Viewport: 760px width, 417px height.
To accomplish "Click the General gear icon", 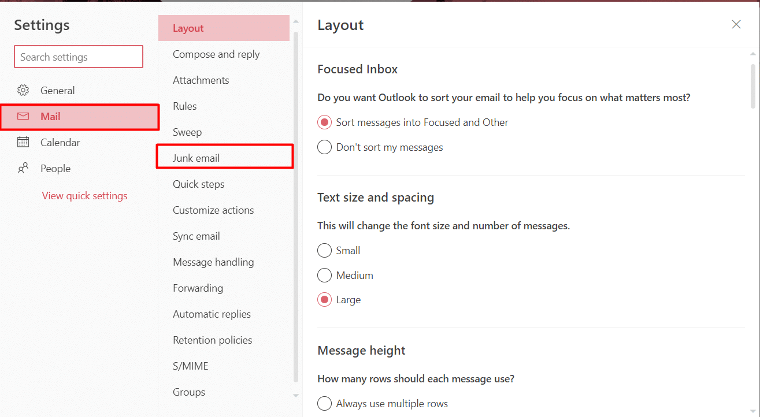I will tap(23, 91).
